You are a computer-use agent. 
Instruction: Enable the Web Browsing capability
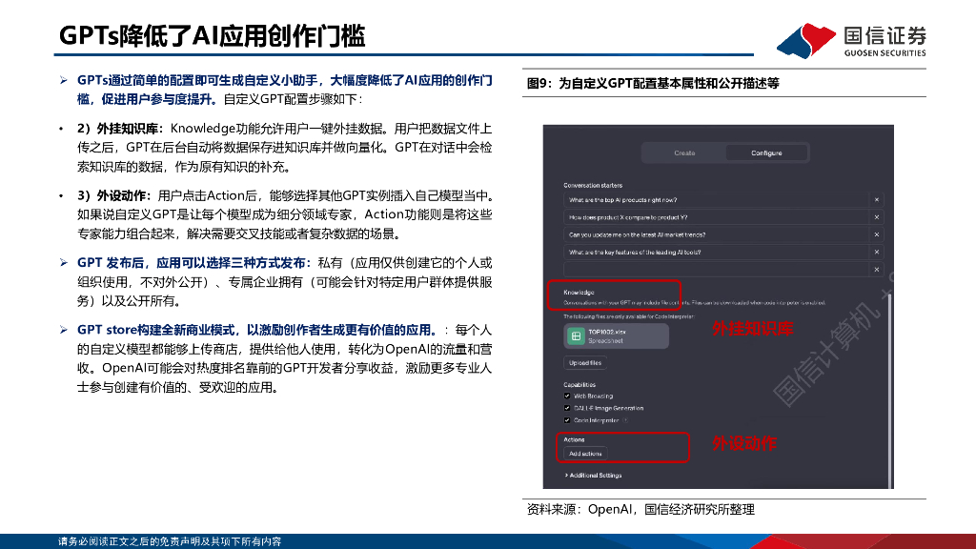coord(566,395)
